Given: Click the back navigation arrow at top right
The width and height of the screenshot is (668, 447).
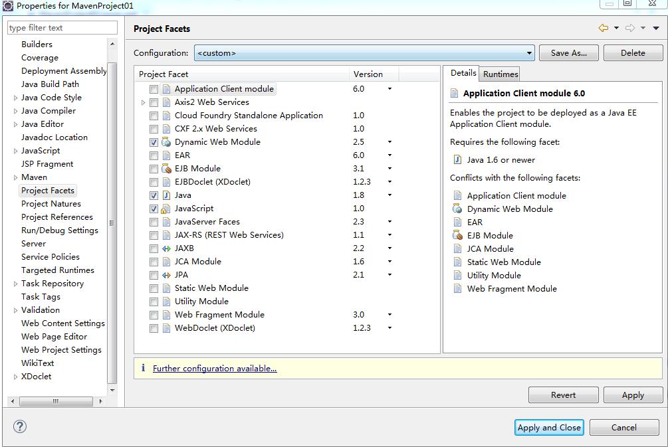Looking at the screenshot, I should point(605,28).
